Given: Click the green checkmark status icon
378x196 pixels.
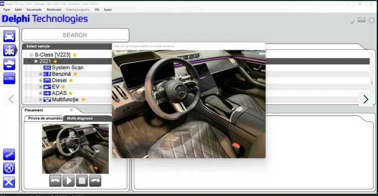Looking at the screenshot, I should click(352, 22).
